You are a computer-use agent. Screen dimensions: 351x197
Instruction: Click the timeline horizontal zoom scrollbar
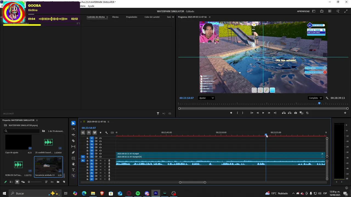193,182
